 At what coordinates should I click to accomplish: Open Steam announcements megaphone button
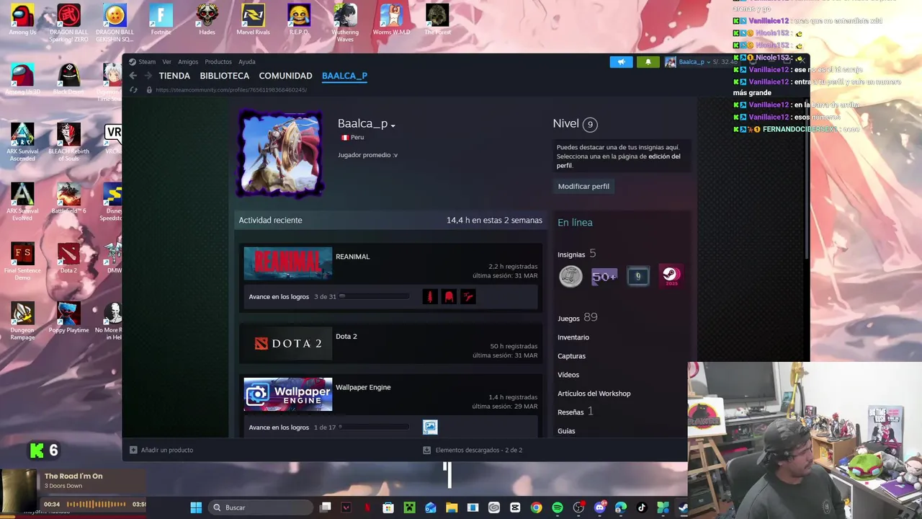click(x=621, y=62)
